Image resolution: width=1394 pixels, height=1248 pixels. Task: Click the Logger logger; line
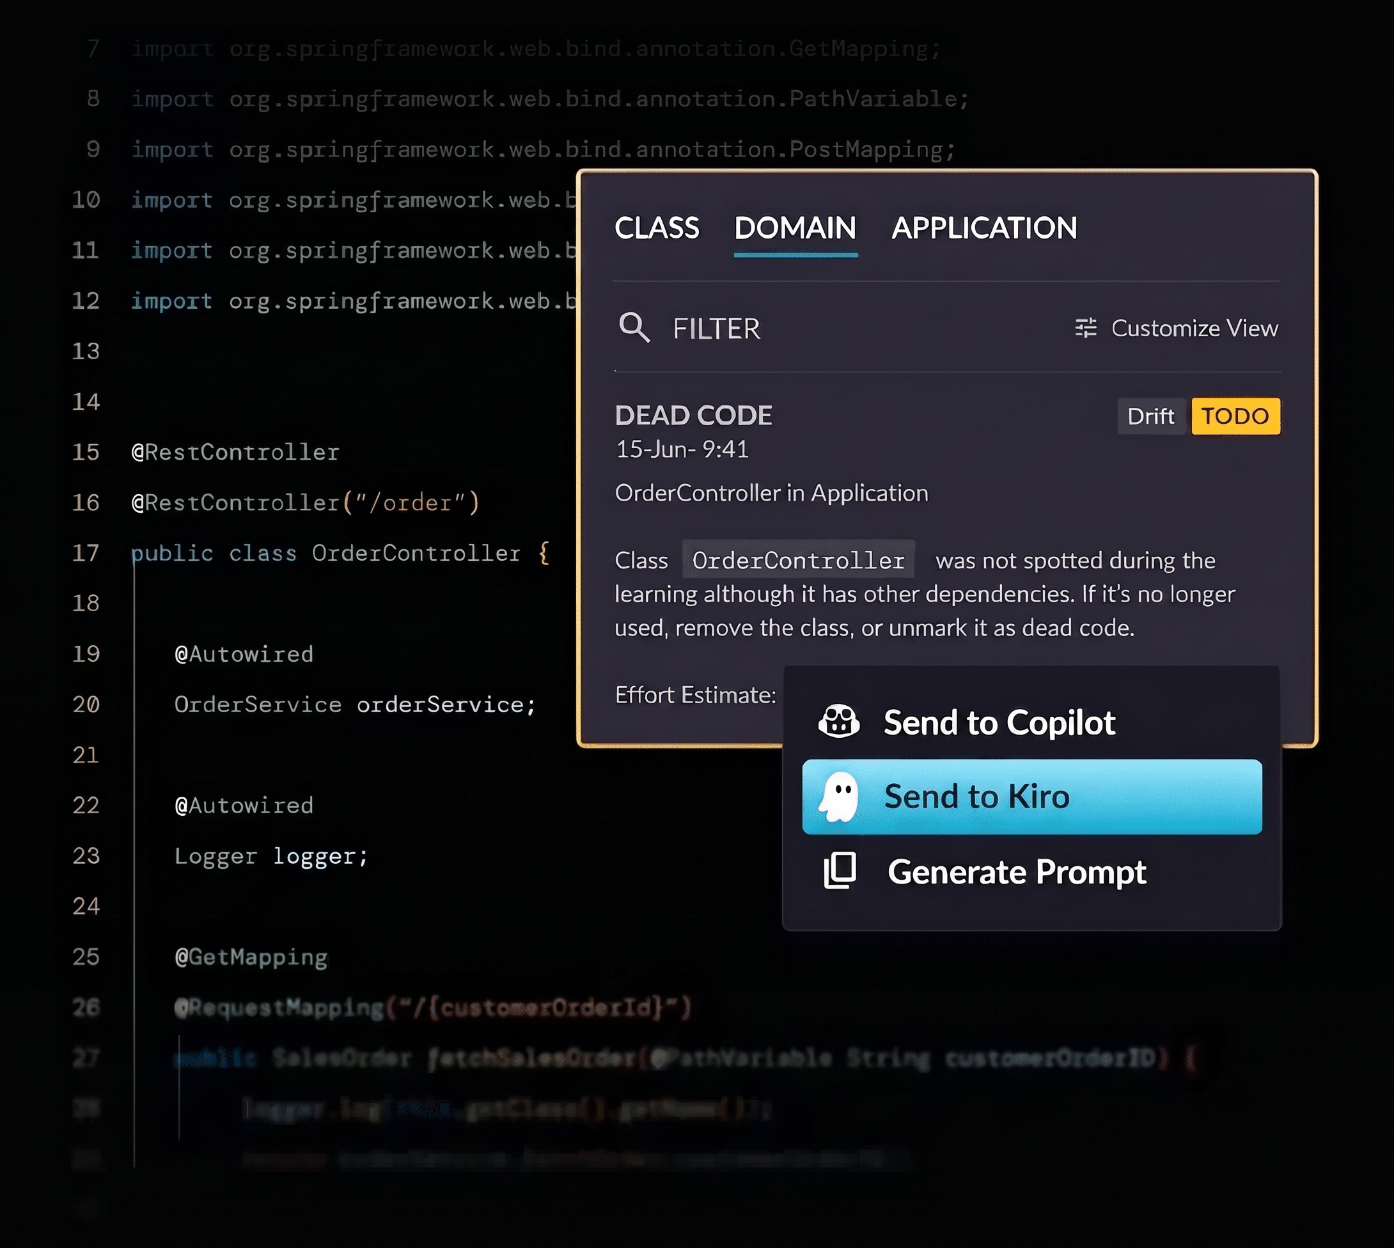(x=271, y=856)
